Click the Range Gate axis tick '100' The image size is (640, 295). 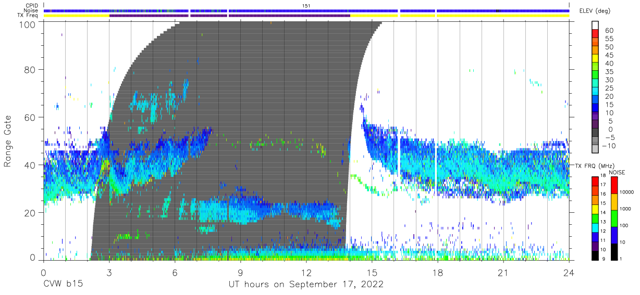pos(28,24)
